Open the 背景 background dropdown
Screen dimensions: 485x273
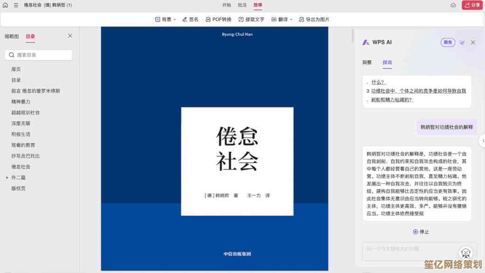tap(166, 20)
